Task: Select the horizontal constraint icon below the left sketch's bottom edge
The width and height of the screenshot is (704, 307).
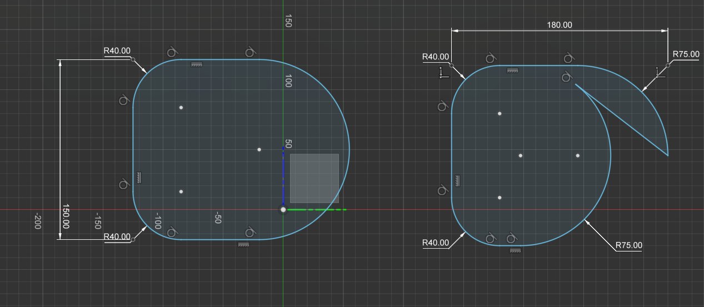Action: point(243,244)
